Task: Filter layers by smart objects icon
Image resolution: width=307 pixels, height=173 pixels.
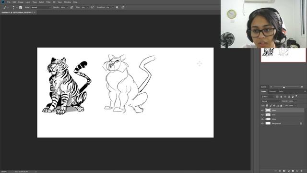Action: 293,97
